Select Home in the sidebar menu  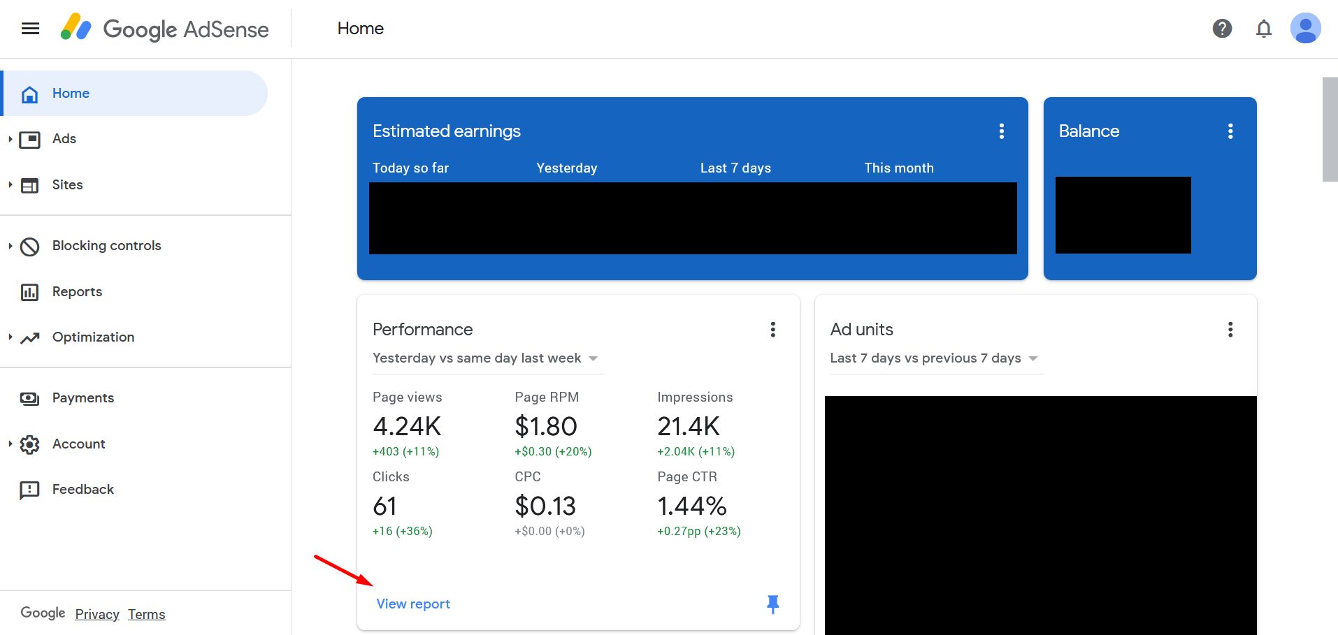(x=71, y=93)
